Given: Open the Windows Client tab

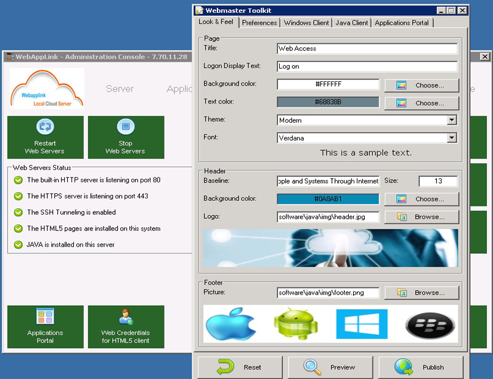Looking at the screenshot, I should (306, 23).
